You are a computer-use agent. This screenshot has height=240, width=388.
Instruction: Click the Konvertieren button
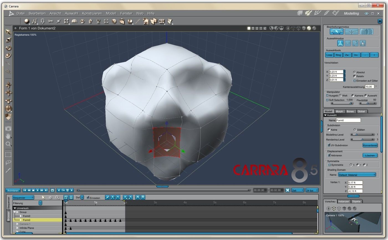(370, 145)
